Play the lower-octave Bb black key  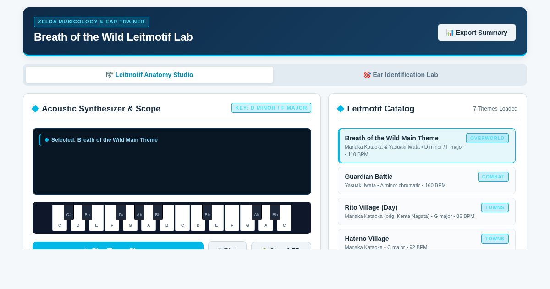coord(158,212)
